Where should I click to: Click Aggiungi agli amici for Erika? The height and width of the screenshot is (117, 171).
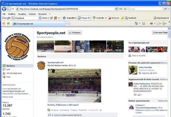pos(149,73)
